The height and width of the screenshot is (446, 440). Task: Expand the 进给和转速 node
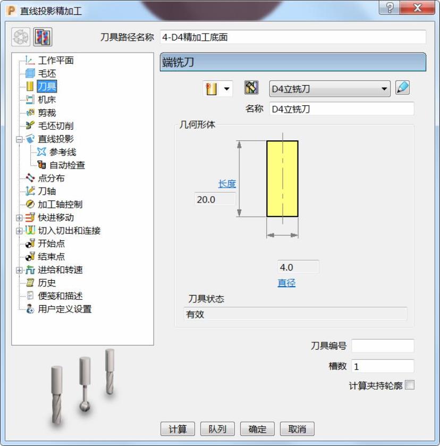tap(19, 270)
